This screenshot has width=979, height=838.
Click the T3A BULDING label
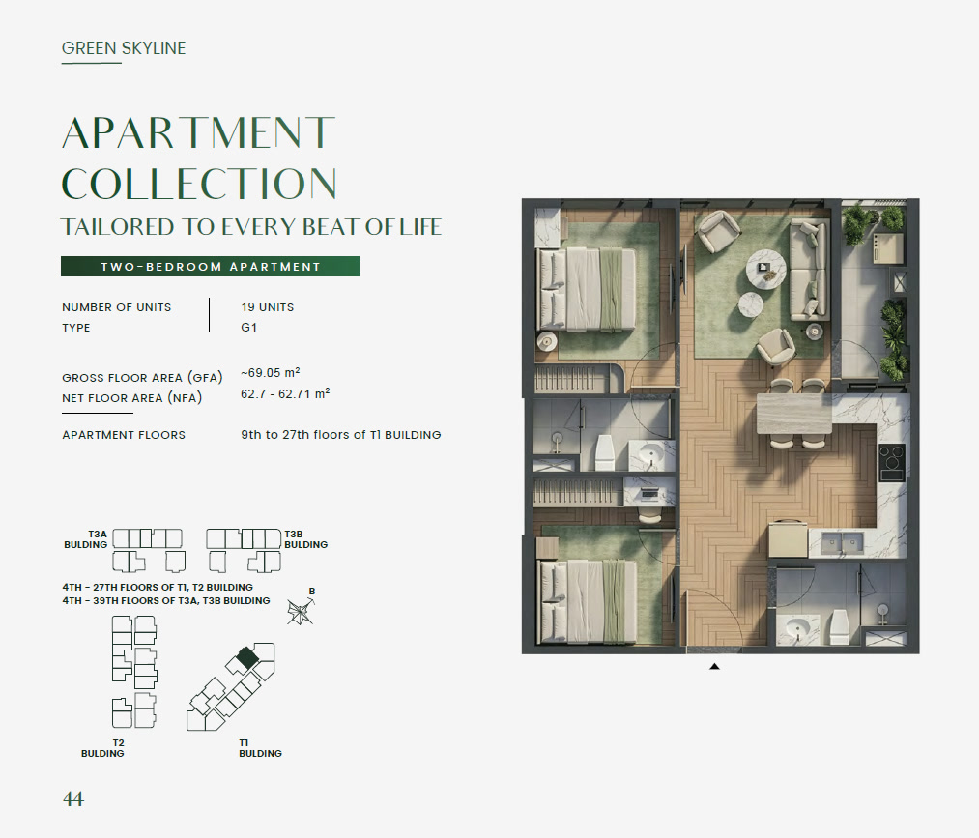86,539
